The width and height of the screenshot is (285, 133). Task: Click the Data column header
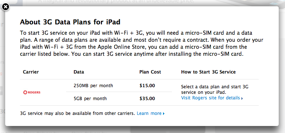[x=79, y=72]
